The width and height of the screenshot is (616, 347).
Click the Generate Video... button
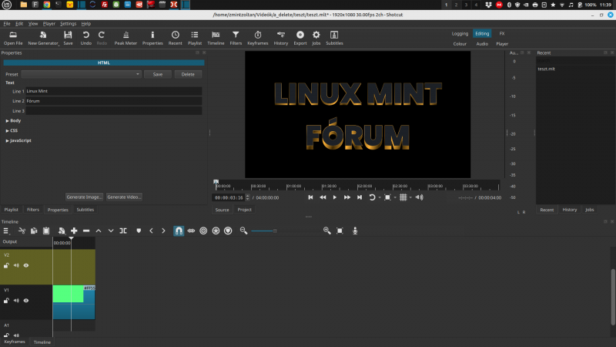[124, 197]
